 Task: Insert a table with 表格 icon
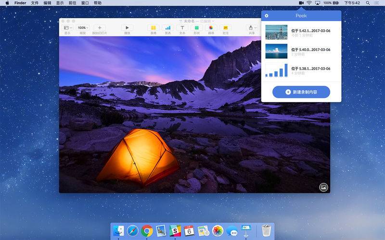(x=153, y=28)
